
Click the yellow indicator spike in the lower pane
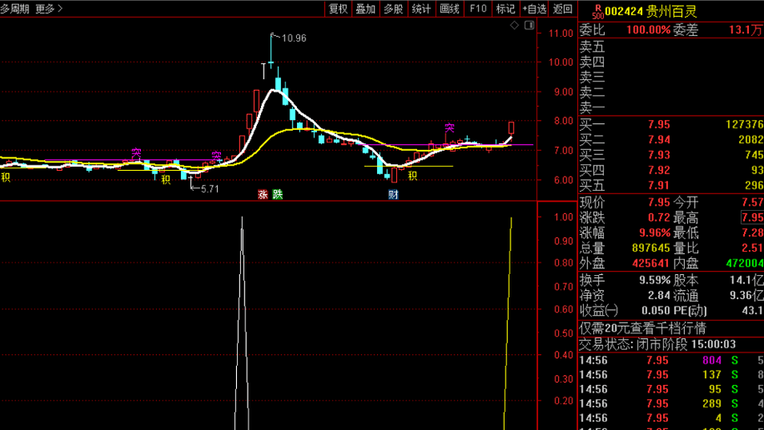point(508,322)
